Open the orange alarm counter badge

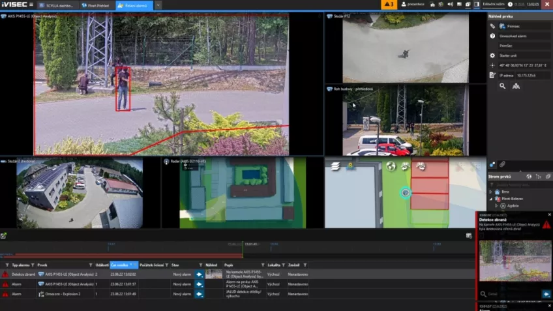[389, 5]
